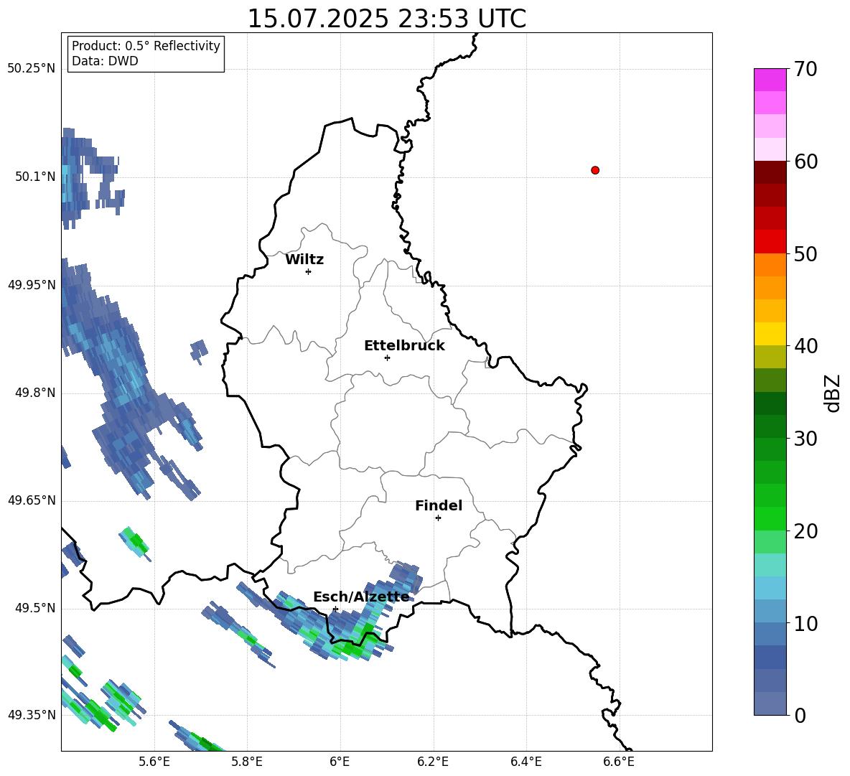850x776 pixels.
Task: Click the longitude label 5.8°E
Action: [x=247, y=762]
